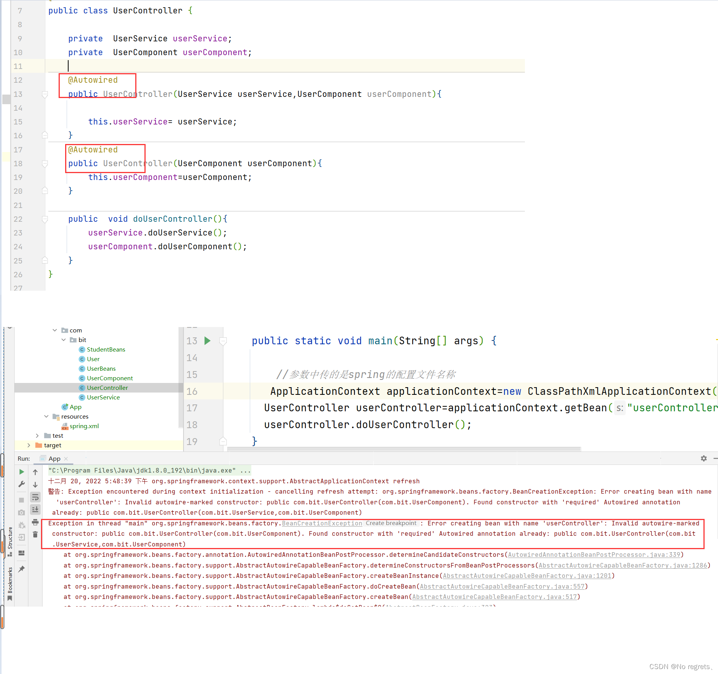The height and width of the screenshot is (674, 718).
Task: Click the Clear All trash icon
Action: [35, 534]
